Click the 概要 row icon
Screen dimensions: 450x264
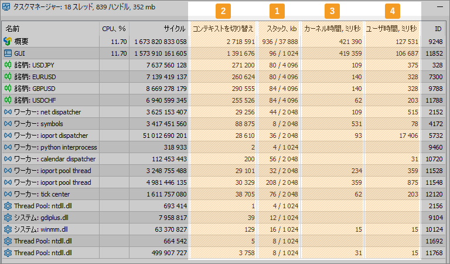[x=8, y=42]
